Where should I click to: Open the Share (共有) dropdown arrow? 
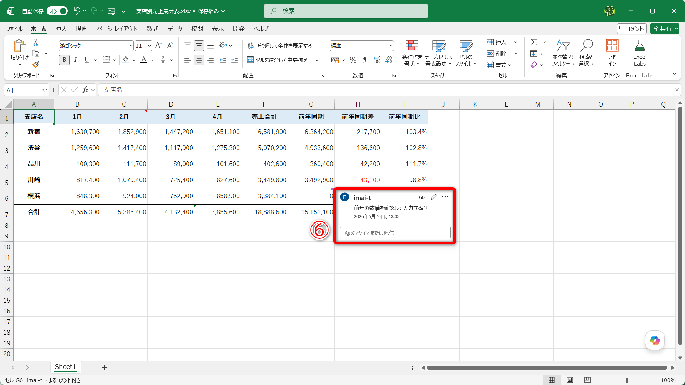tap(676, 29)
